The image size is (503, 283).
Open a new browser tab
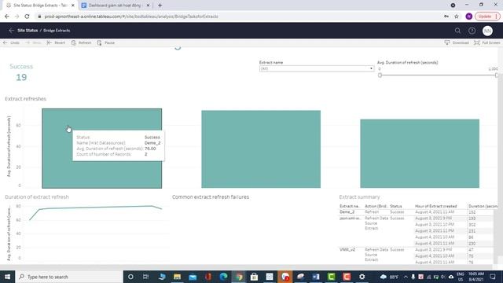pyautogui.click(x=160, y=6)
